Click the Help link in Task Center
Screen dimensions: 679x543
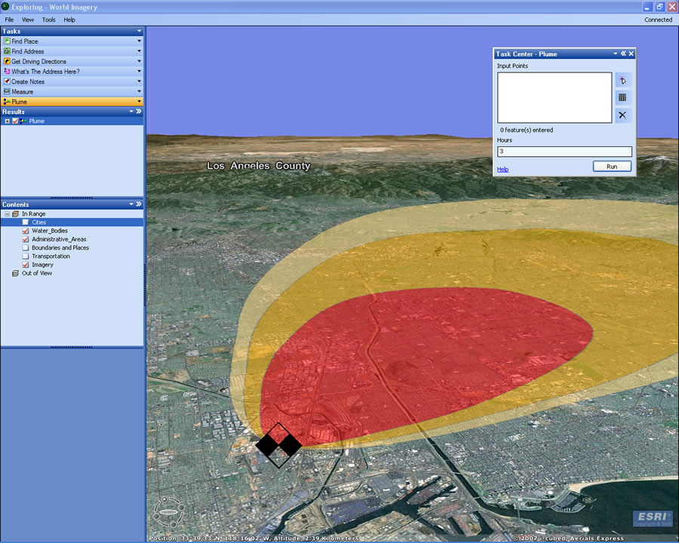point(502,169)
